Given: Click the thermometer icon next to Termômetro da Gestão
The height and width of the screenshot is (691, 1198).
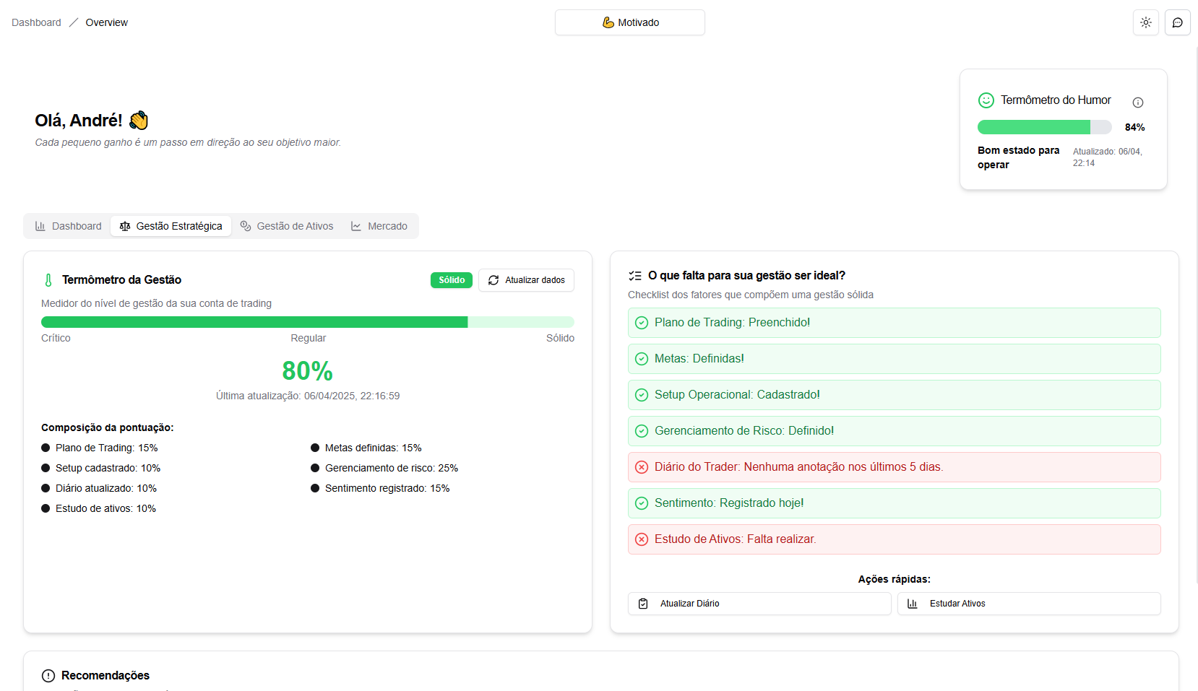Looking at the screenshot, I should (x=48, y=280).
